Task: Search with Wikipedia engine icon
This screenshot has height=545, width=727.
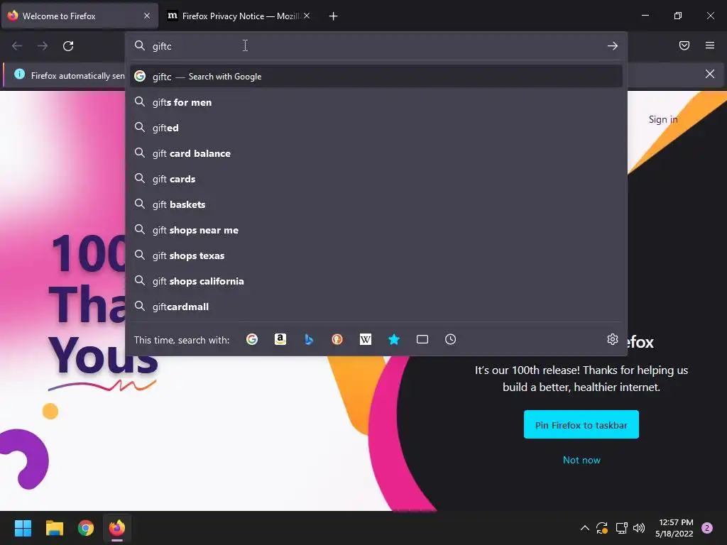Action: (x=366, y=340)
